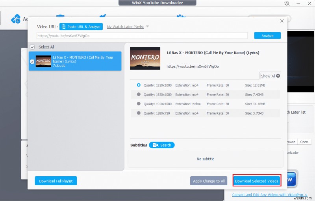Click the 7clouds channel name

coord(59,66)
